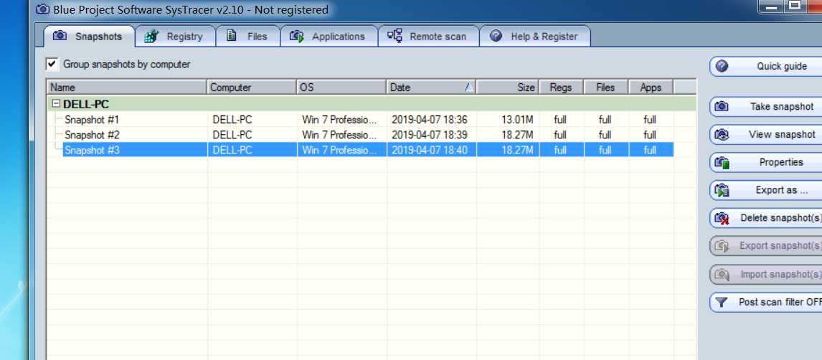Screen dimensions: 822x360
Task: Click the Delete snapshot red X icon
Action: pyautogui.click(x=722, y=218)
